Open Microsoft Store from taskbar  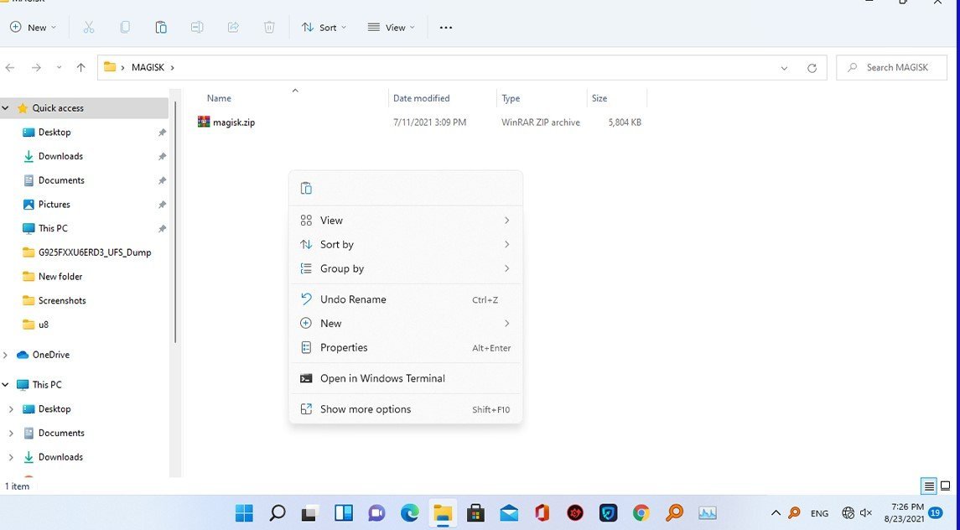pyautogui.click(x=475, y=513)
